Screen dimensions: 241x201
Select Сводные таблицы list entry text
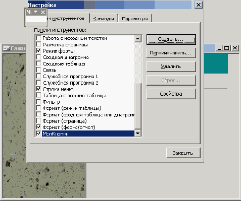(64, 64)
